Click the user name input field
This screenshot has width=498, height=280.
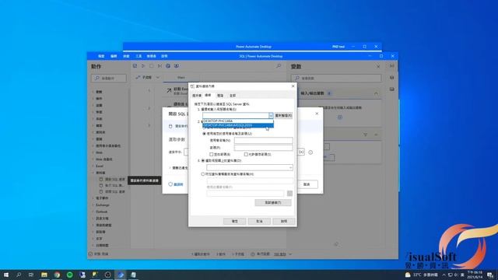pos(263,140)
